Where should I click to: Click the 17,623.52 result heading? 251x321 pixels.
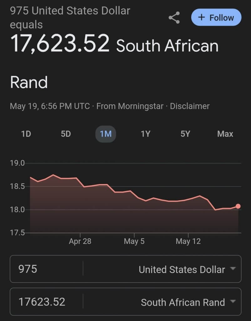point(60,44)
